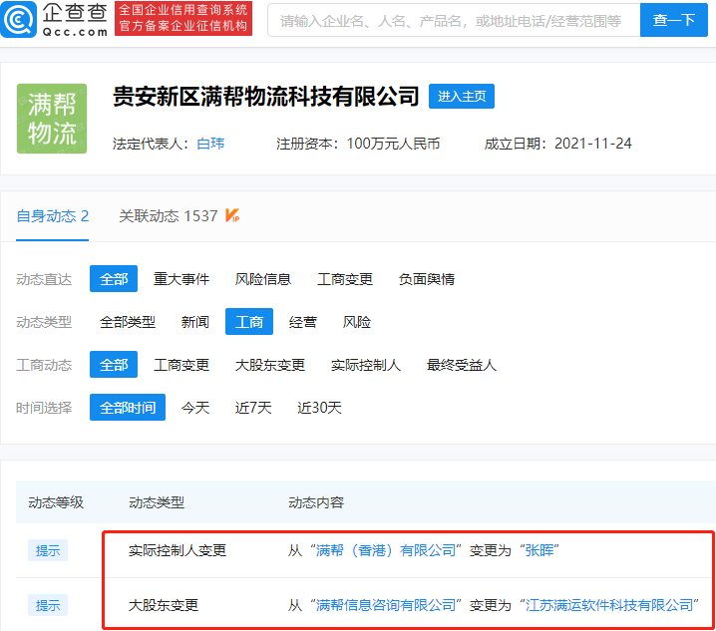Click the 进入主页 button
716x631 pixels.
point(462,97)
